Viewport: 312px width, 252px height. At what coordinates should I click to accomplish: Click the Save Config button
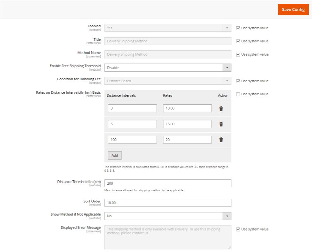(x=293, y=9)
